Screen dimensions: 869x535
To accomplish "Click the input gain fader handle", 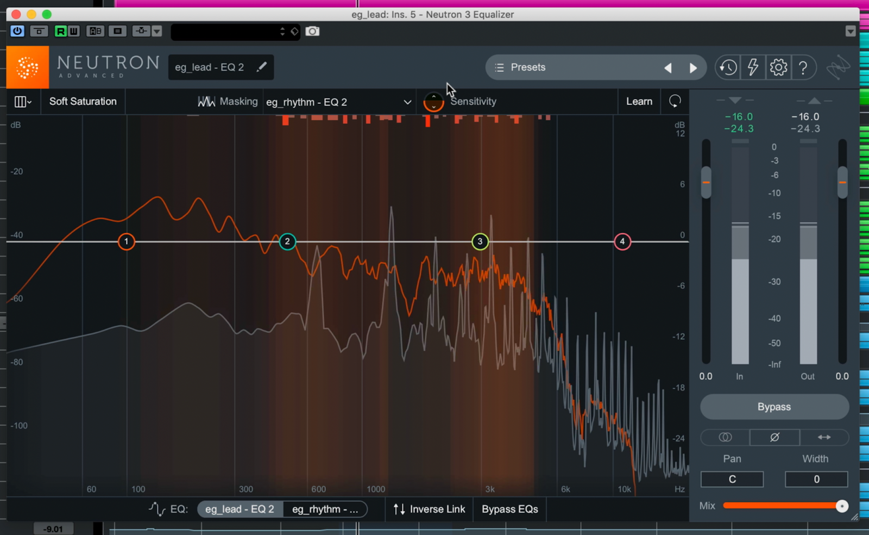I will coord(706,182).
